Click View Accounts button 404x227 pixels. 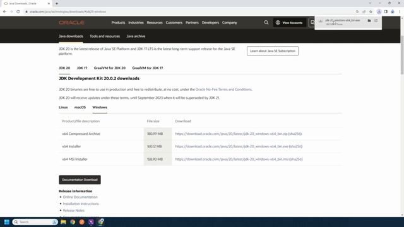(x=289, y=23)
